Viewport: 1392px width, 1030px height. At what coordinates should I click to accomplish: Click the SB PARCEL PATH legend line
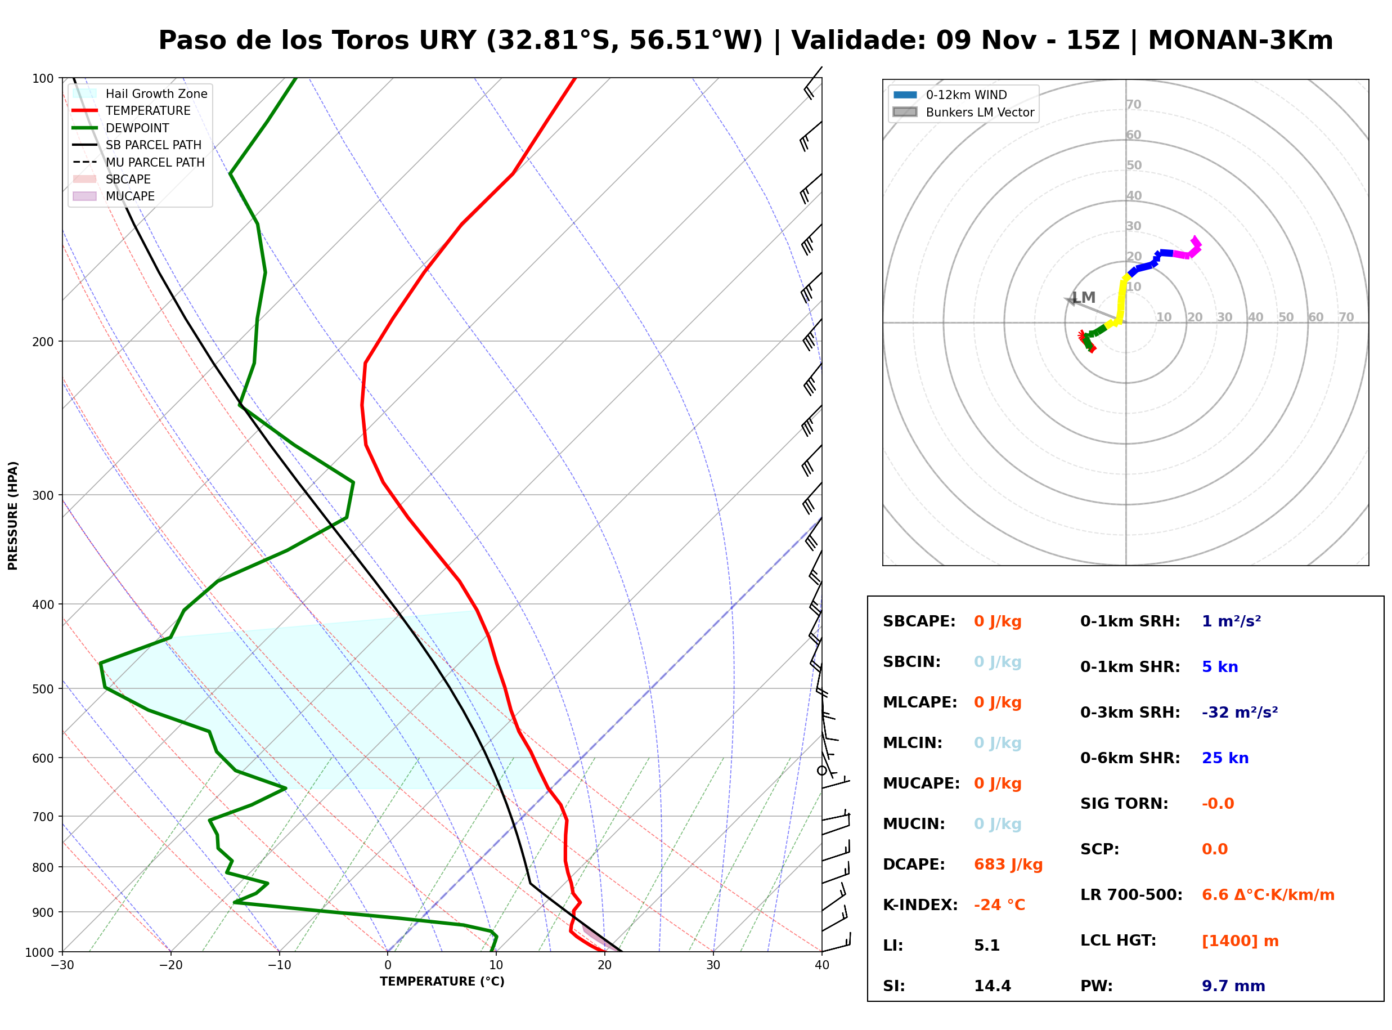(85, 145)
